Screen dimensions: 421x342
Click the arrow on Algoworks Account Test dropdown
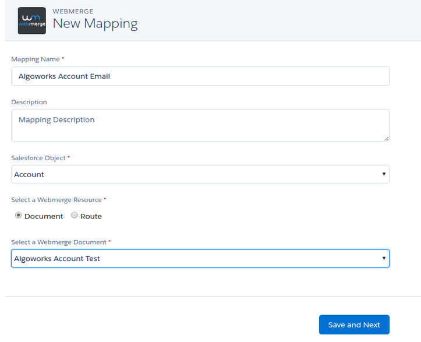(384, 258)
